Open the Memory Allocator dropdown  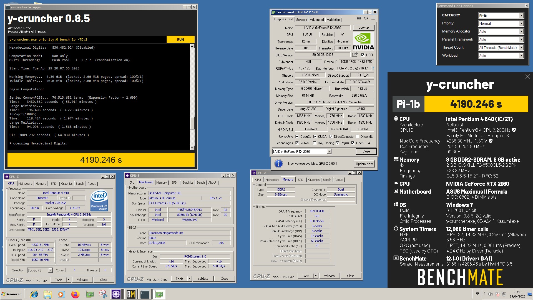click(501, 32)
